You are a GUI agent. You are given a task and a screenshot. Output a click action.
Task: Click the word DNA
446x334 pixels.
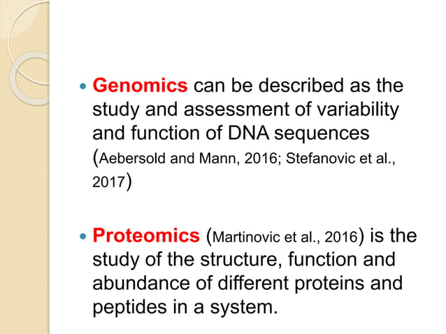(x=248, y=133)
